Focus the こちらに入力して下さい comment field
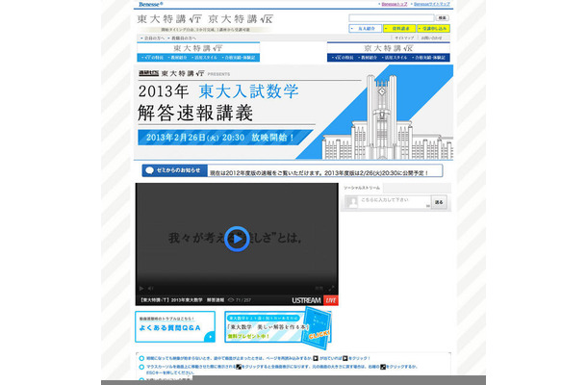 pos(395,202)
